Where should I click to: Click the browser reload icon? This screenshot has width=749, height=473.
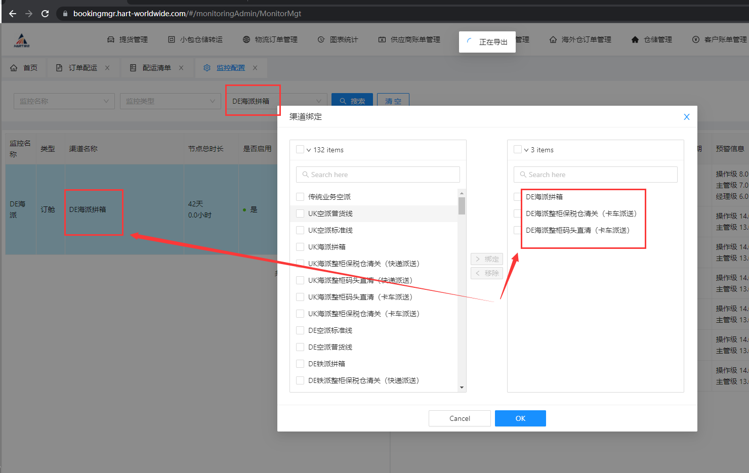45,14
